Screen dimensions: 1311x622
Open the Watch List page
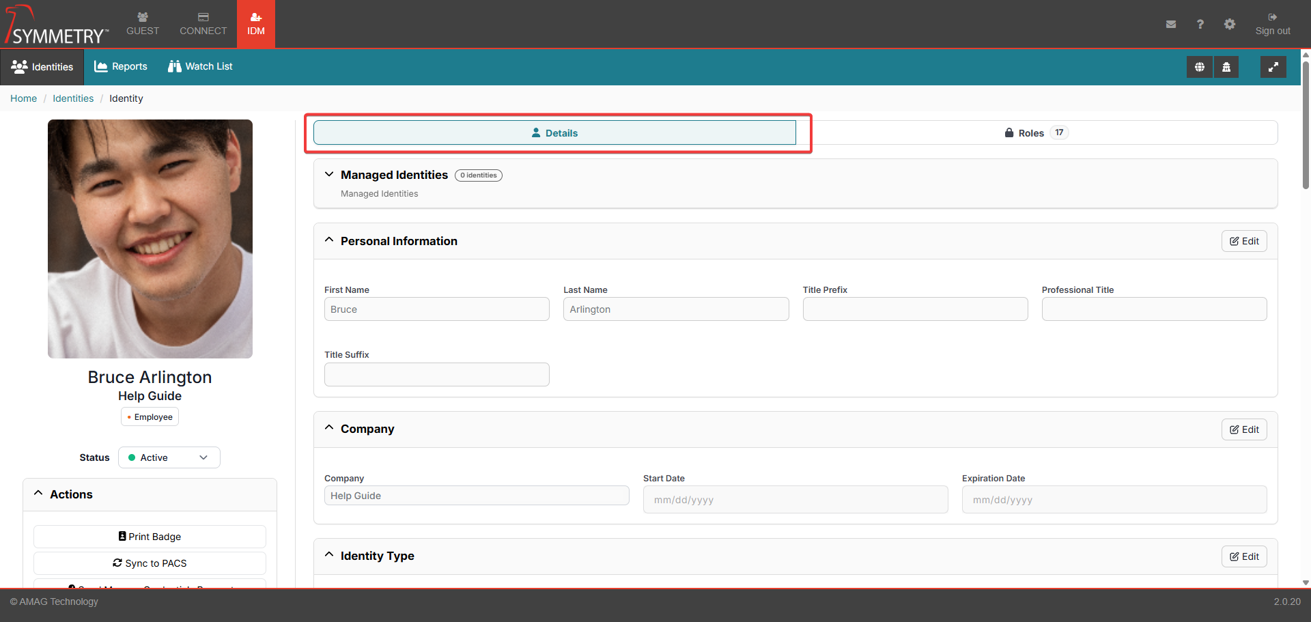tap(200, 66)
